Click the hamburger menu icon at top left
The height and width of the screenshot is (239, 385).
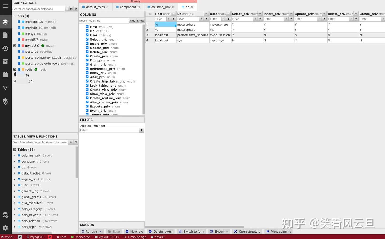[x=5, y=6]
